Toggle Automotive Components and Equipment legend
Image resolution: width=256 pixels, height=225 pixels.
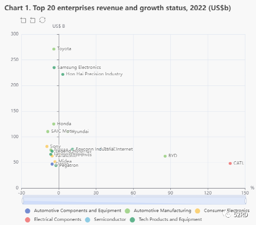[73, 211]
